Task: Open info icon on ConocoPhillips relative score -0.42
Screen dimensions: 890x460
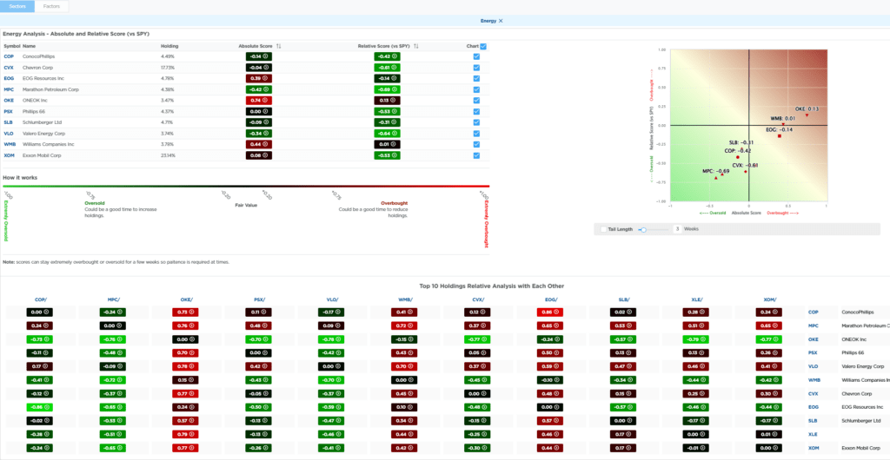Action: pyautogui.click(x=394, y=56)
